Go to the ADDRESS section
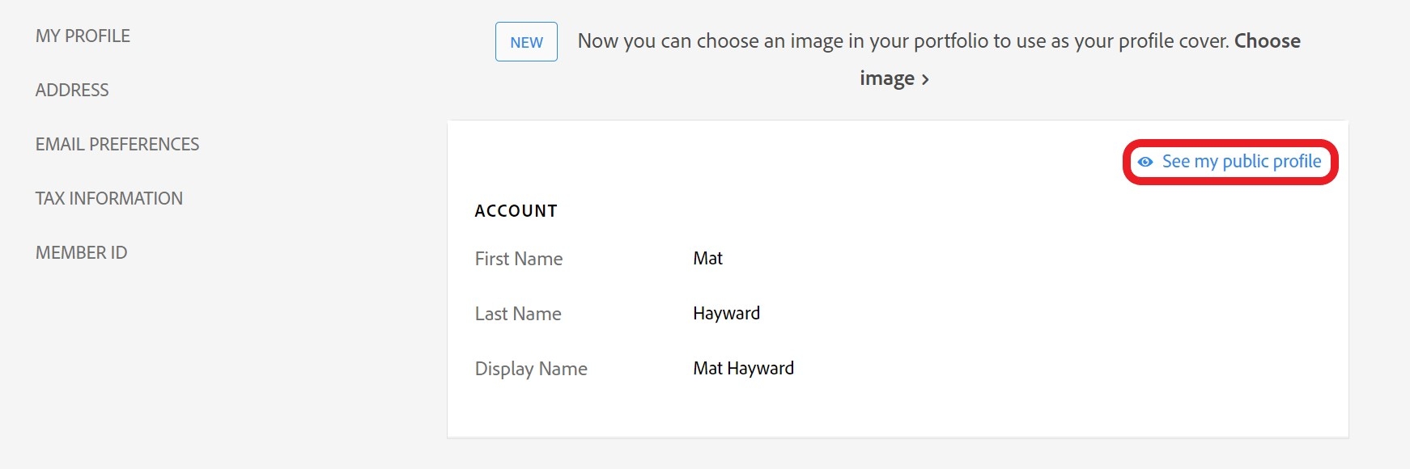Screen dimensions: 1410x469 coord(72,90)
